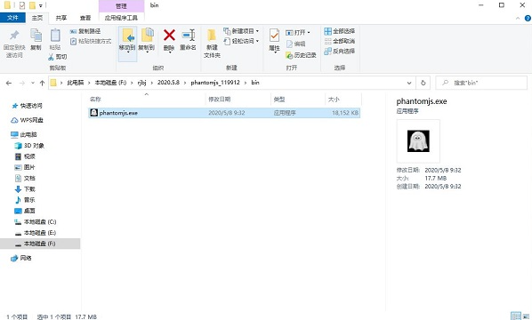Screen dimensions: 532x320
Task: Click This PC (此电脑) in address bar
Action: pos(76,83)
